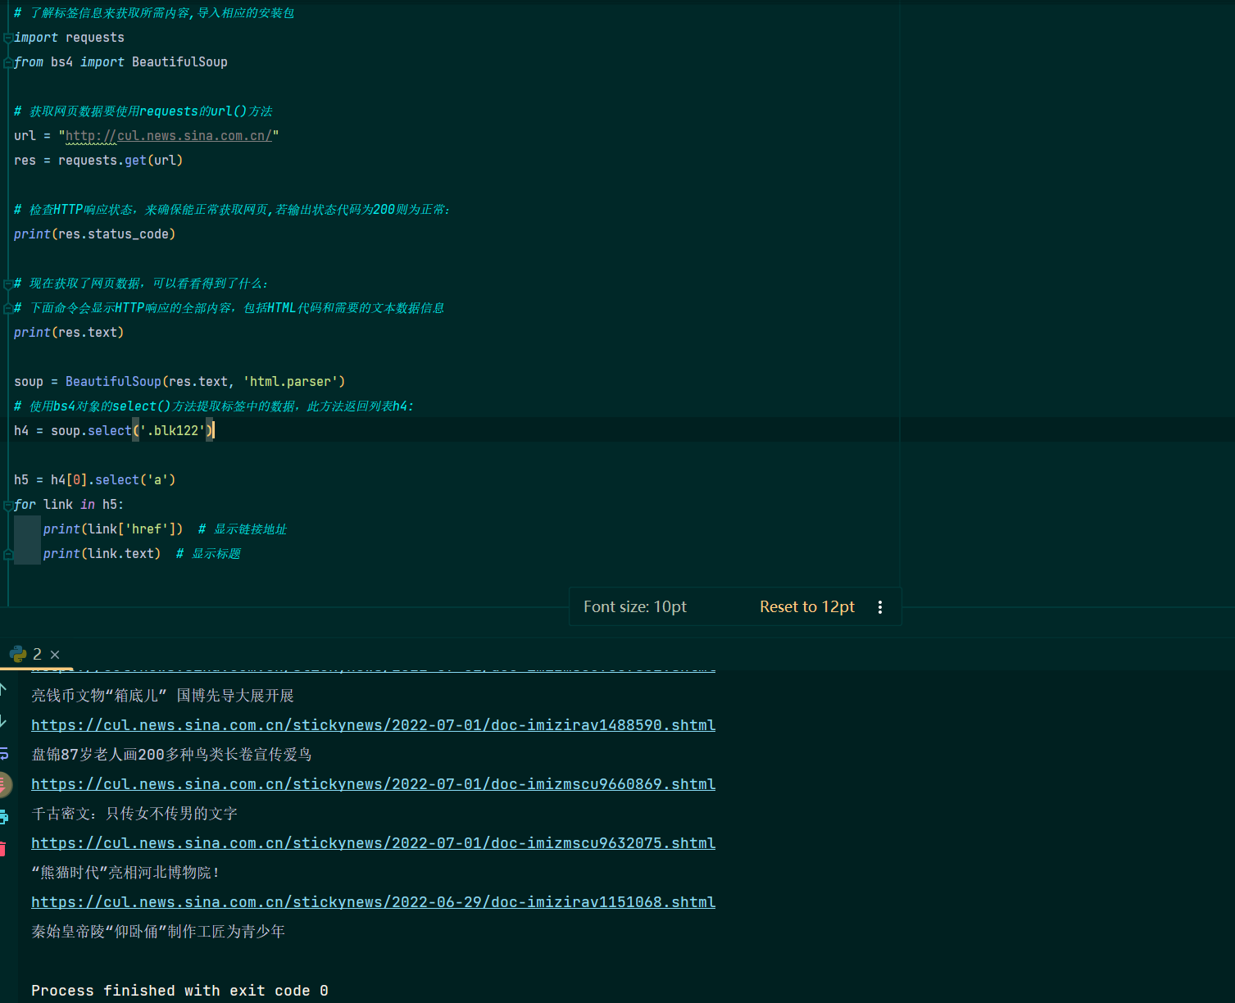
Task: Click output line '亮钱币文物“箱底儿” 国博先导大展开展'
Action: click(x=162, y=696)
